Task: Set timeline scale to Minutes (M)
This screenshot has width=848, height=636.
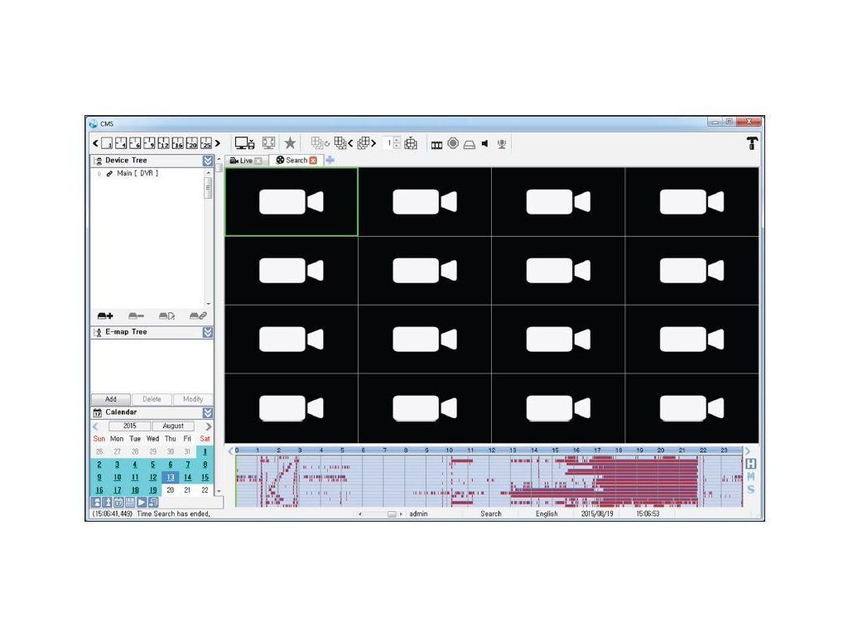Action: pyautogui.click(x=750, y=476)
